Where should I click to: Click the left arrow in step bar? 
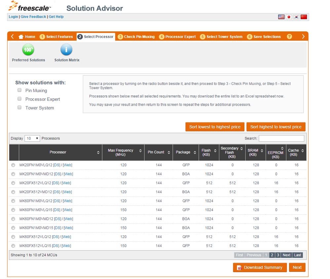coord(13,37)
